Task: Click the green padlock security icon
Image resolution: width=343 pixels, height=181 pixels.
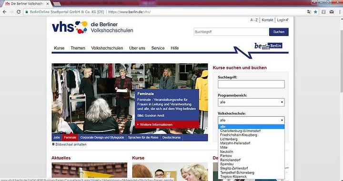Action: (x=27, y=12)
